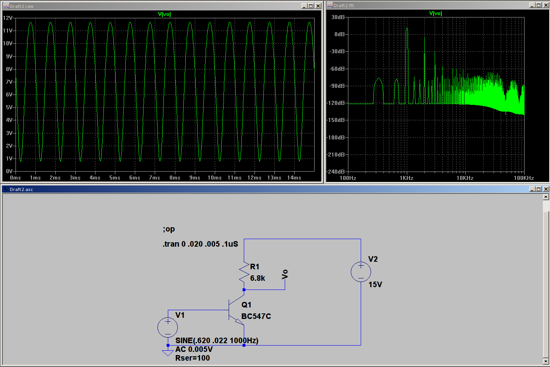Viewport: 550px width, 367px height.
Task: Click the 1KHz frequency axis label
Action: [x=406, y=178]
